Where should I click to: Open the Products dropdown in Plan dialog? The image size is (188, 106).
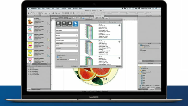pos(67,35)
